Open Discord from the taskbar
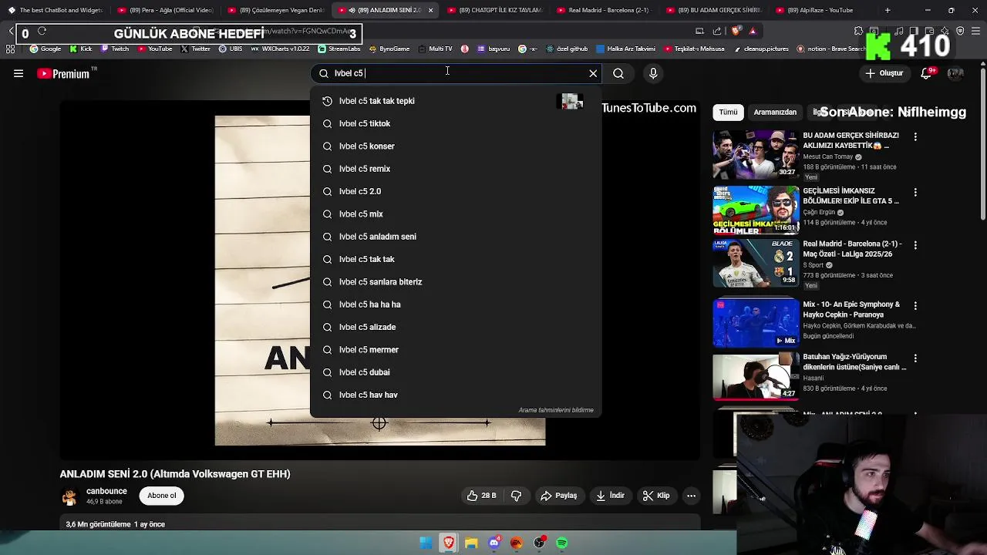Image resolution: width=987 pixels, height=555 pixels. (494, 543)
